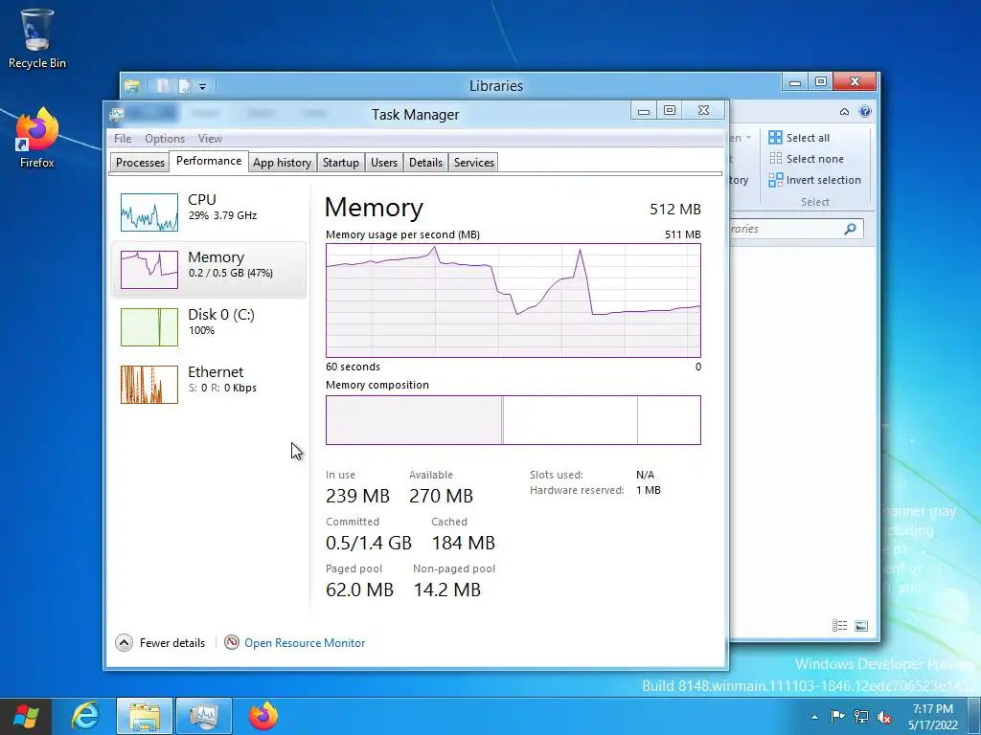Open the Recycle Bin desktop icon
This screenshot has height=735, width=981.
(36, 38)
